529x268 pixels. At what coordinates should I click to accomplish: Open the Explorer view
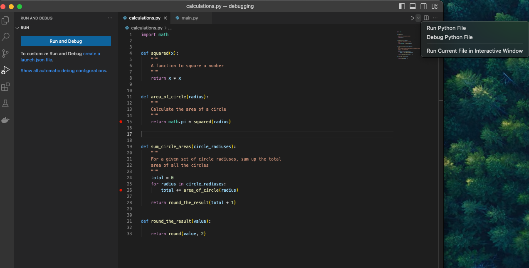point(5,20)
